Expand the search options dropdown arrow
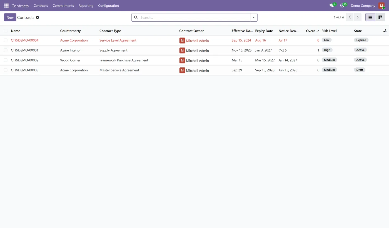Viewport: 389px width, 228px height. pos(254,17)
